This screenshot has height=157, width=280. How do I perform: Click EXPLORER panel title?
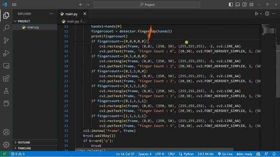pos(24,14)
